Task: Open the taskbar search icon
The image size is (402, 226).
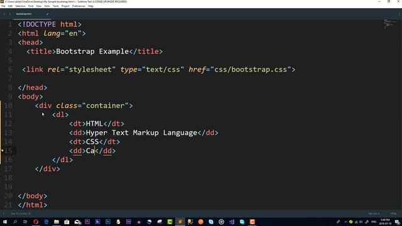Action: (15, 222)
